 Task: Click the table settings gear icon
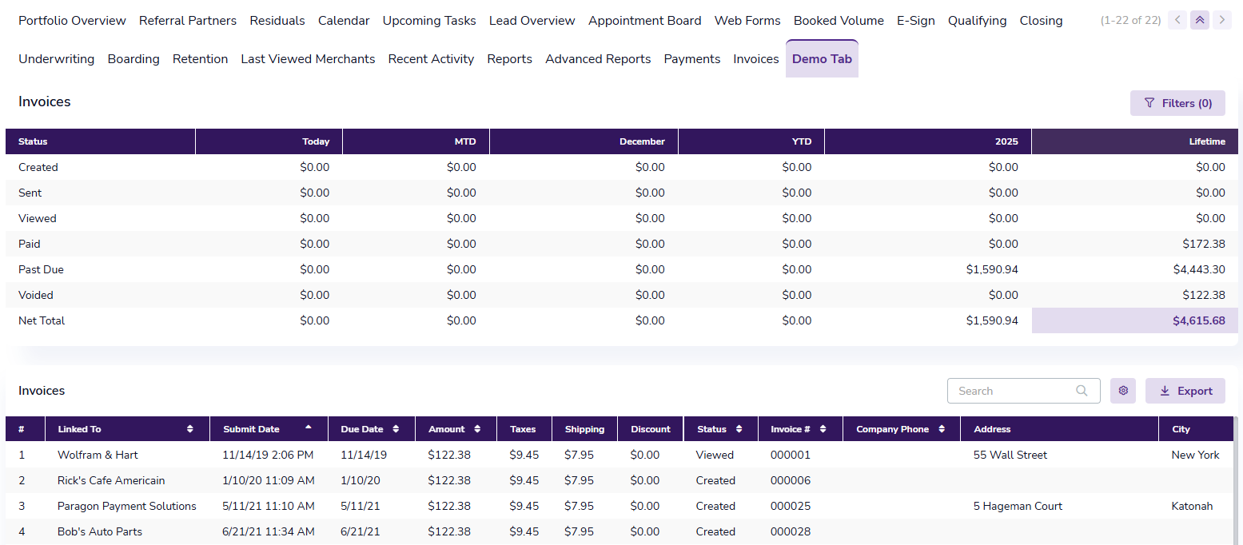pyautogui.click(x=1123, y=391)
